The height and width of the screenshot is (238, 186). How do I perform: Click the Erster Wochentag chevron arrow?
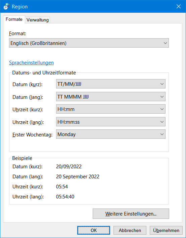click(x=162, y=134)
